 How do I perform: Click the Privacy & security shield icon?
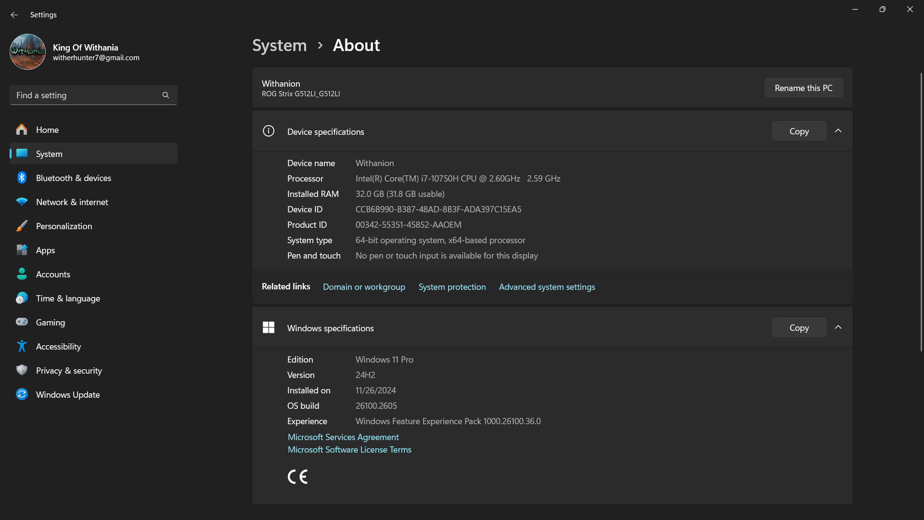click(22, 370)
